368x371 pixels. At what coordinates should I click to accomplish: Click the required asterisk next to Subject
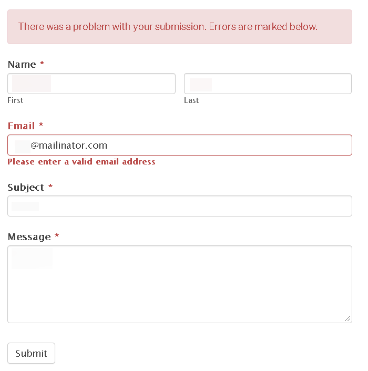click(x=50, y=187)
